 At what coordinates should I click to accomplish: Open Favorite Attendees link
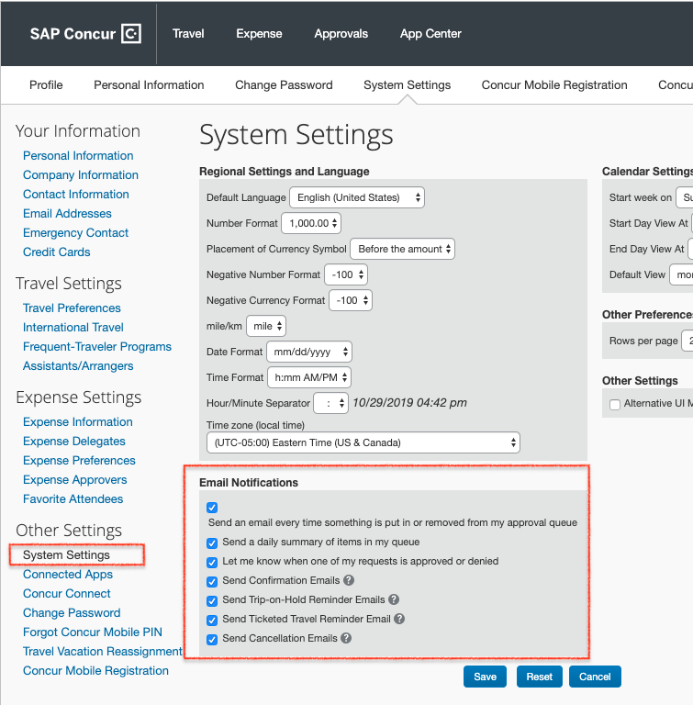[x=73, y=499]
